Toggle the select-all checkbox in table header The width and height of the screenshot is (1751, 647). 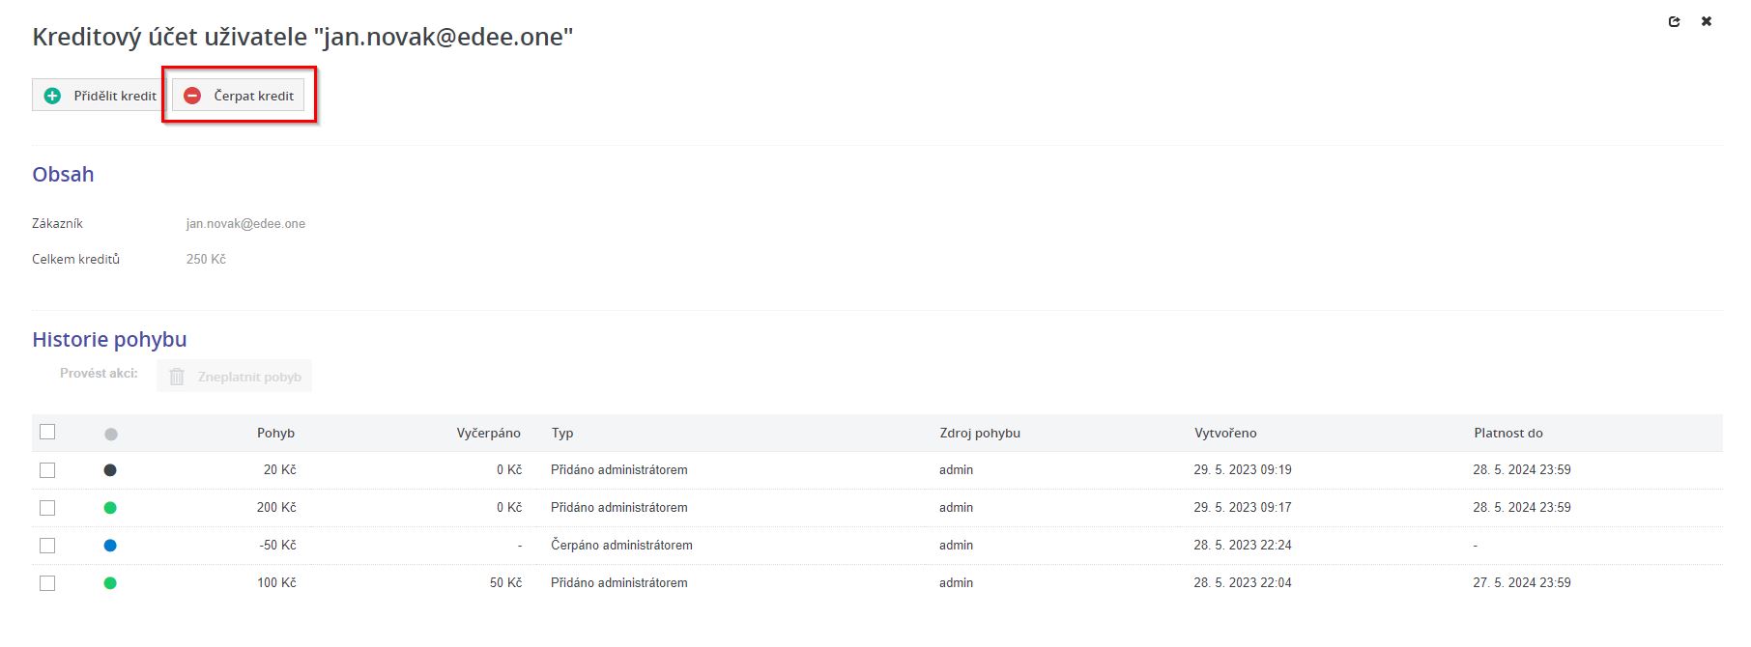(47, 432)
